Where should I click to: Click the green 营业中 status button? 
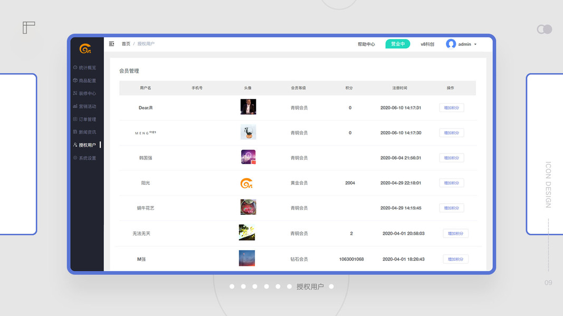click(398, 44)
